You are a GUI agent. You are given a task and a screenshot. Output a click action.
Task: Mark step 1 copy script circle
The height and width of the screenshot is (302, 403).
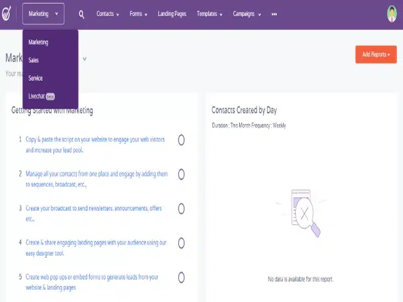coord(181,140)
